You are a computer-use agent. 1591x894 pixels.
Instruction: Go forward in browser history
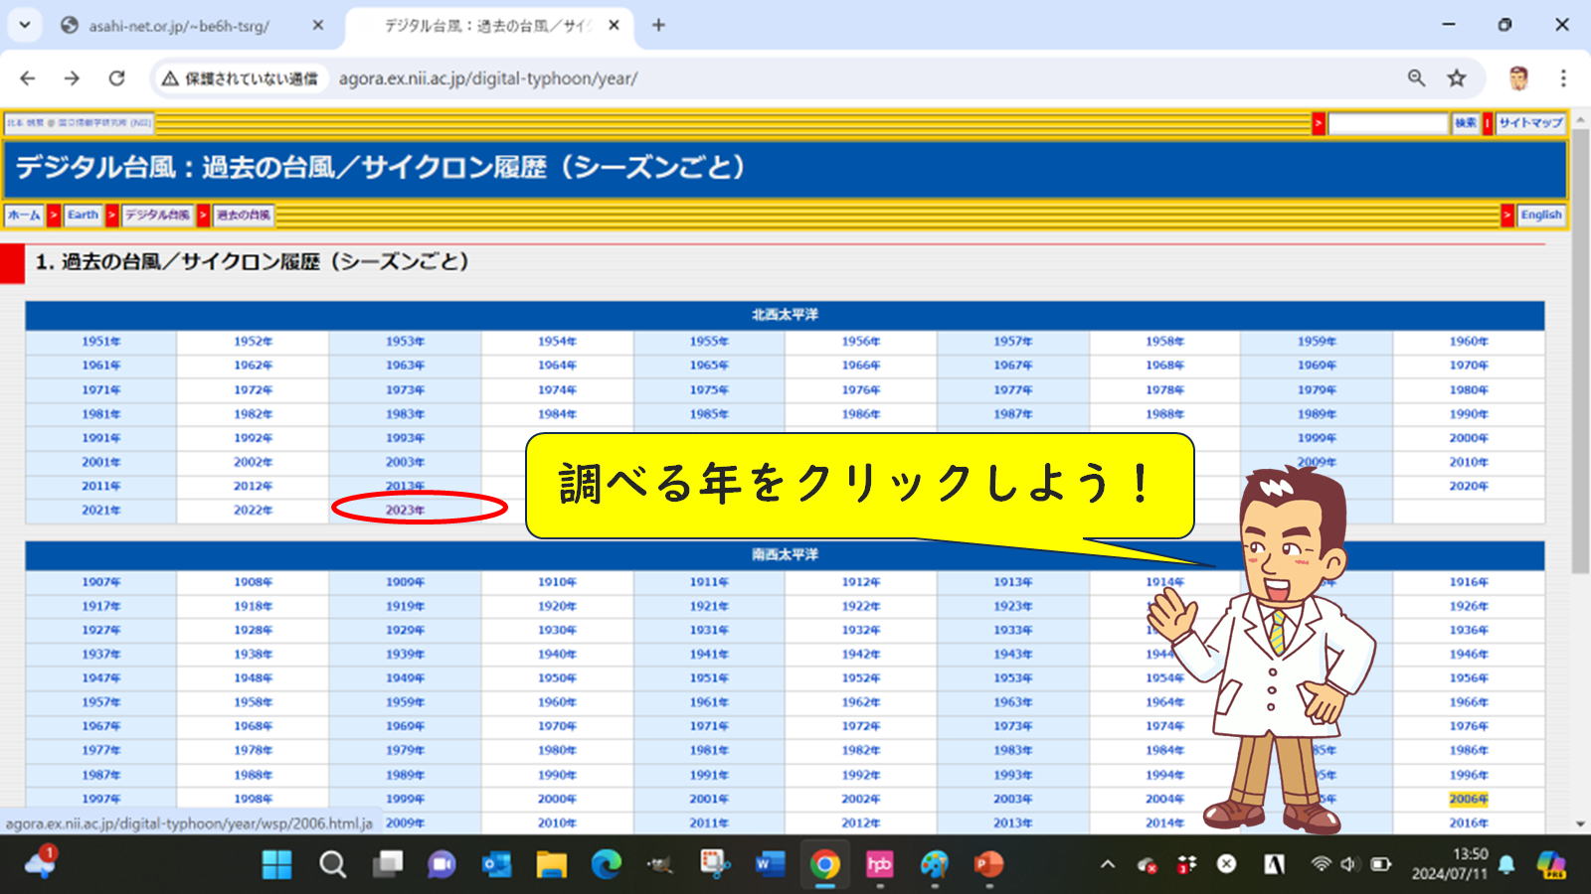[72, 78]
